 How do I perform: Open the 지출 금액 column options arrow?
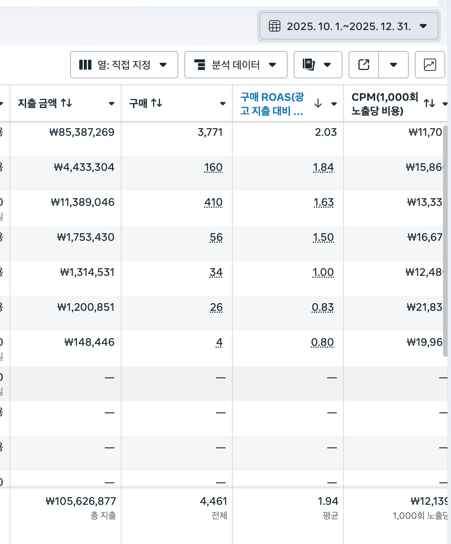(x=112, y=103)
